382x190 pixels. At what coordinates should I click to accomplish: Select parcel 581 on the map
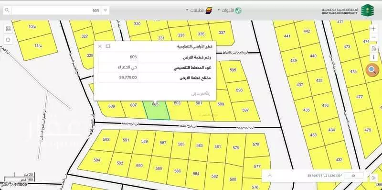[218, 147]
